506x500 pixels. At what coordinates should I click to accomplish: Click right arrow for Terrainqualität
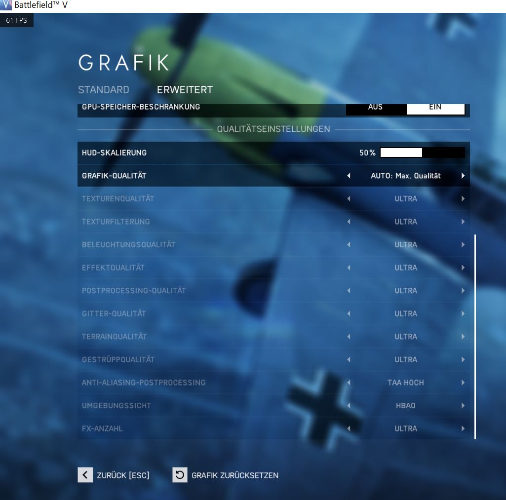click(x=463, y=337)
